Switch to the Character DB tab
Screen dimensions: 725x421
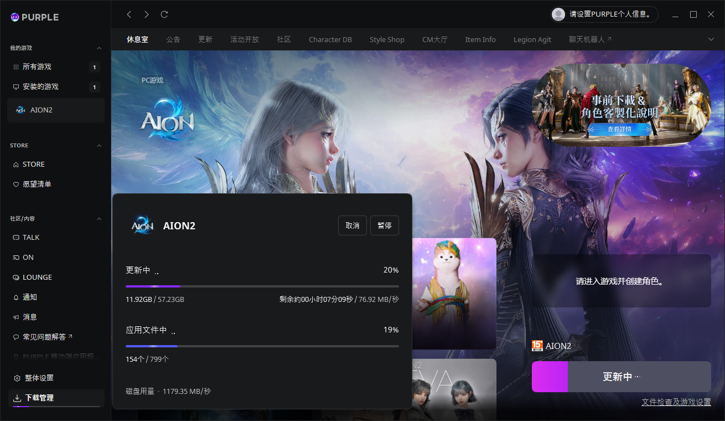tap(330, 39)
